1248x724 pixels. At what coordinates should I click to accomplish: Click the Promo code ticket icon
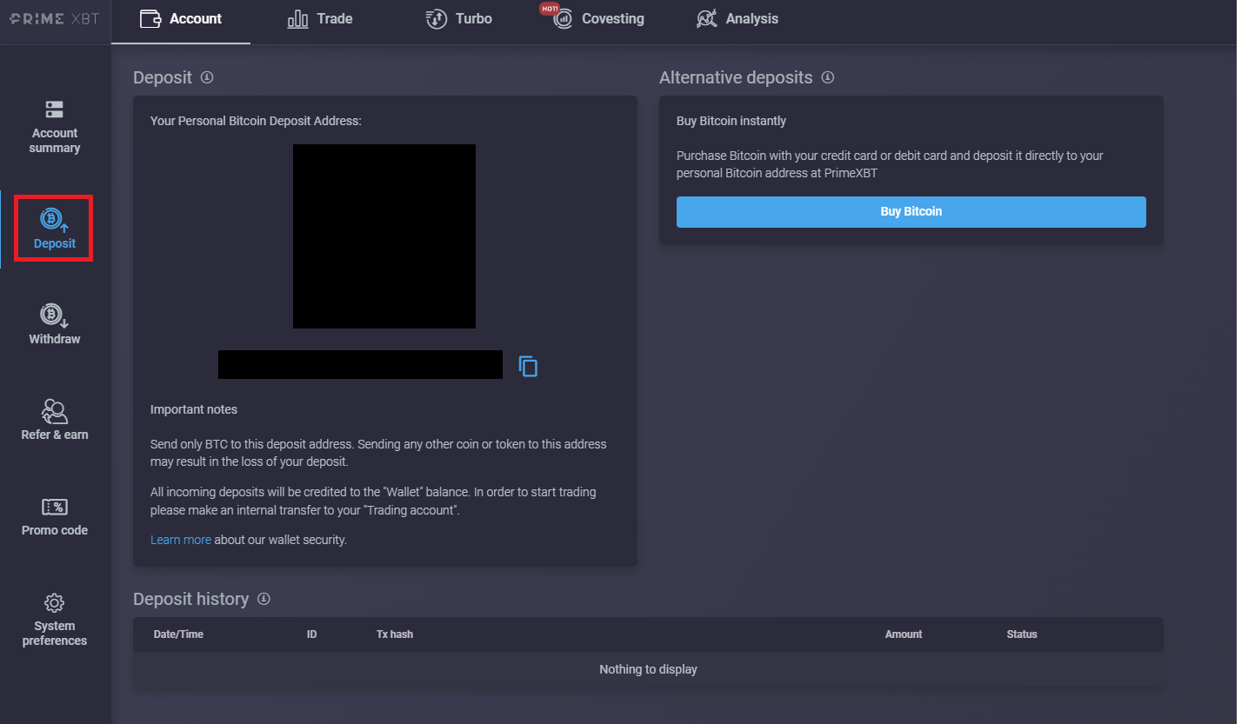(x=55, y=507)
